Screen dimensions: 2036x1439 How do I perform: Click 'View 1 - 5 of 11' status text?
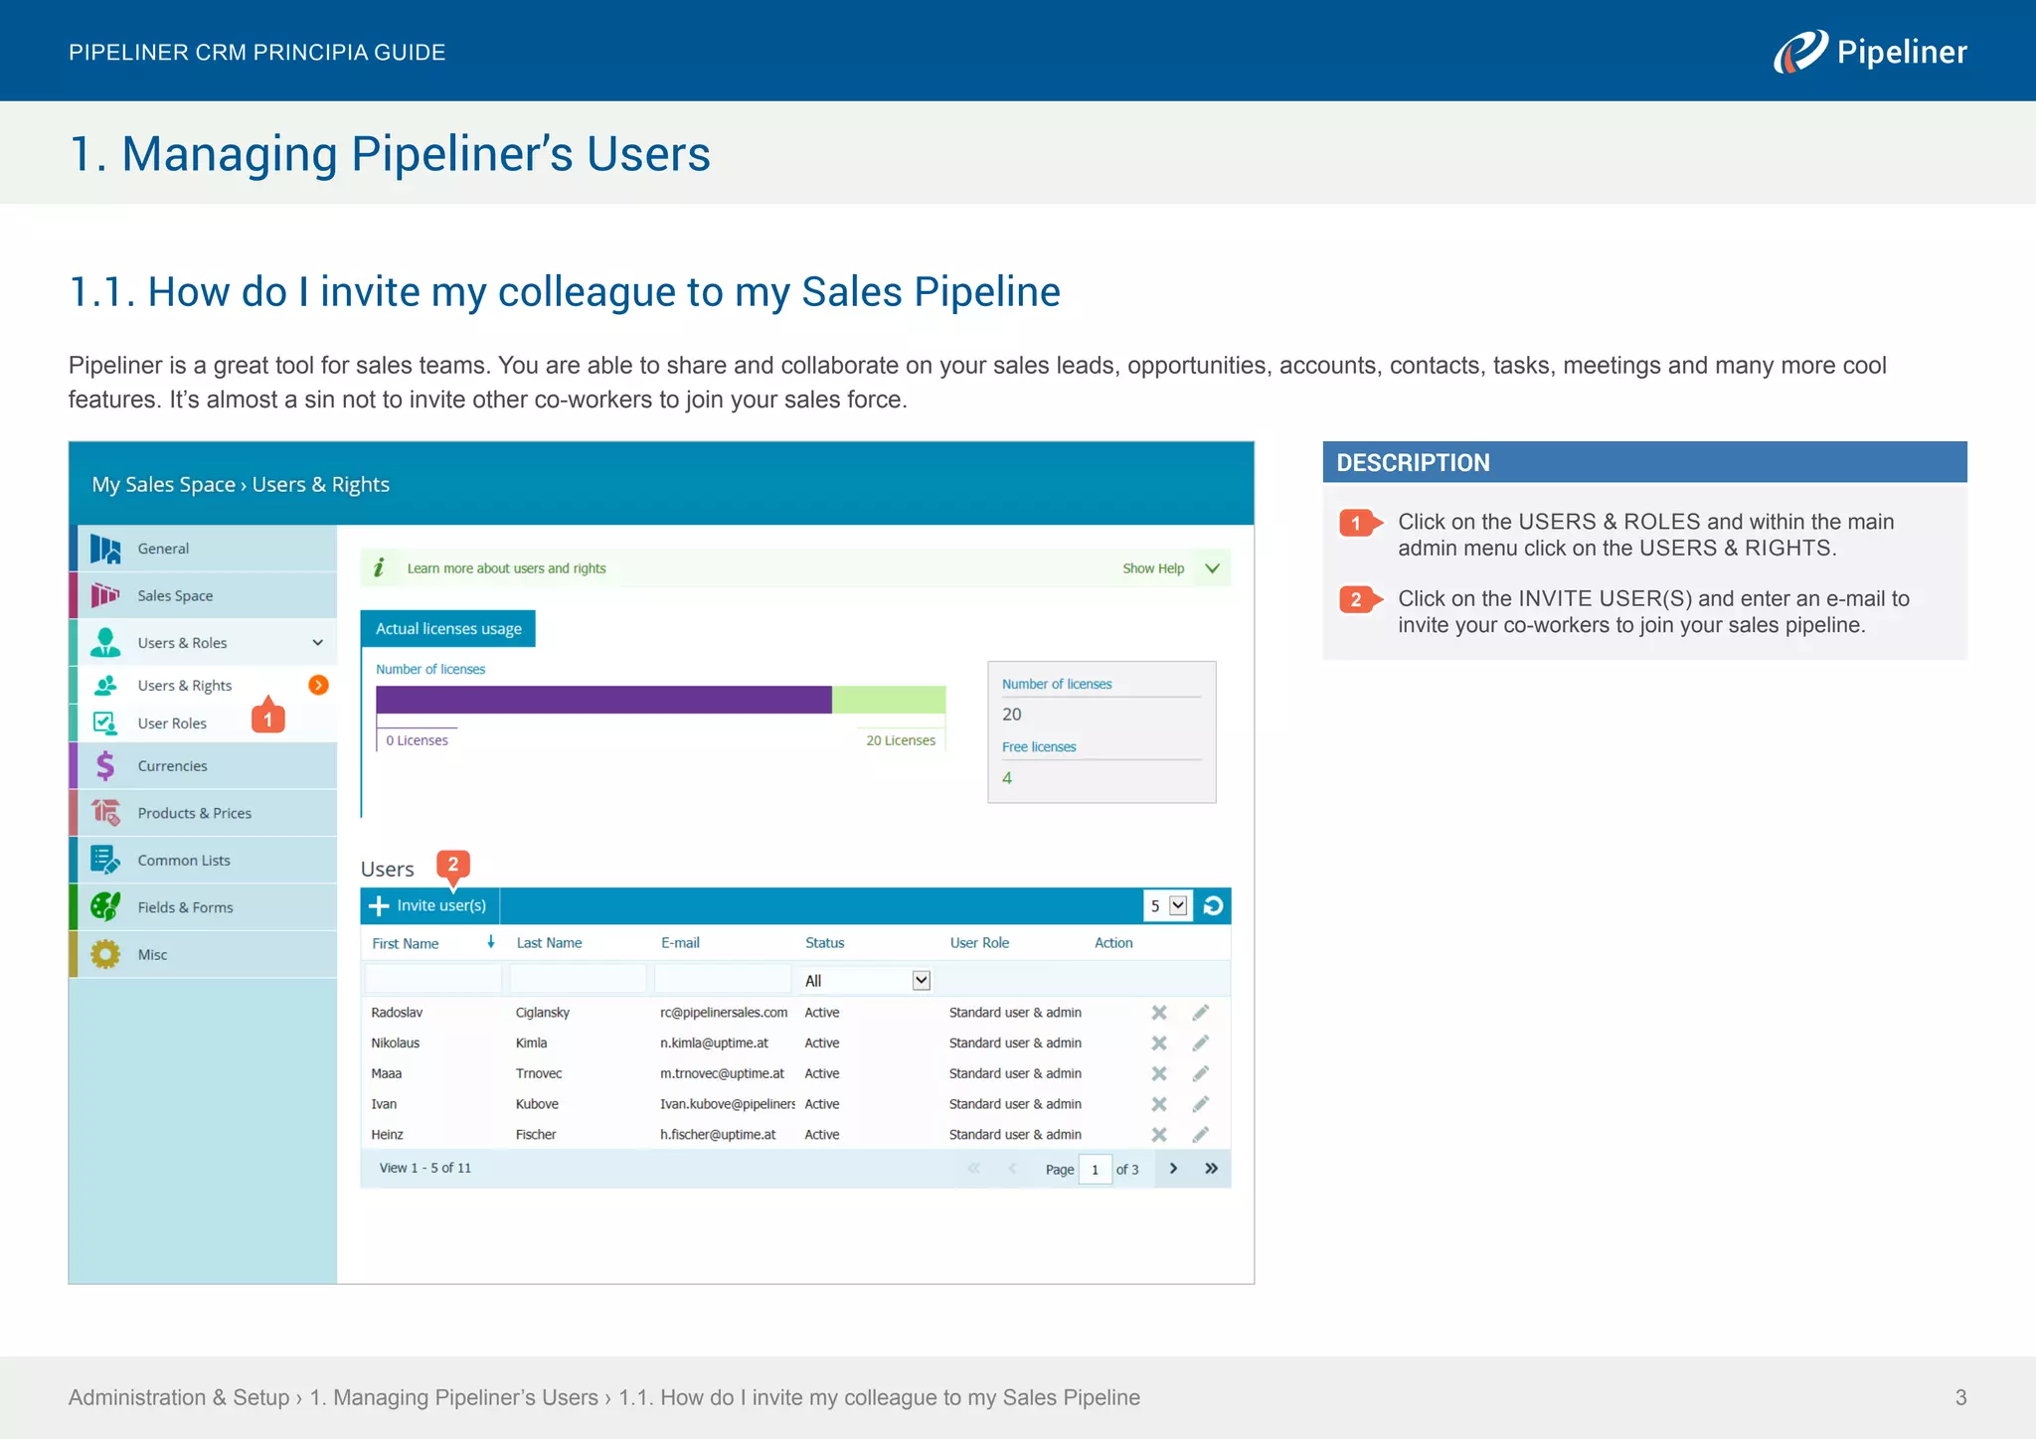tap(425, 1168)
